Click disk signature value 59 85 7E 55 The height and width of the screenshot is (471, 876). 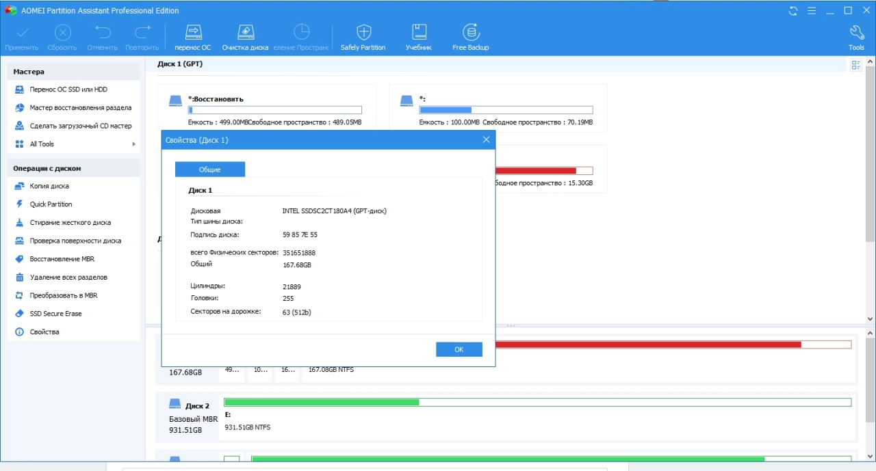[x=300, y=235]
